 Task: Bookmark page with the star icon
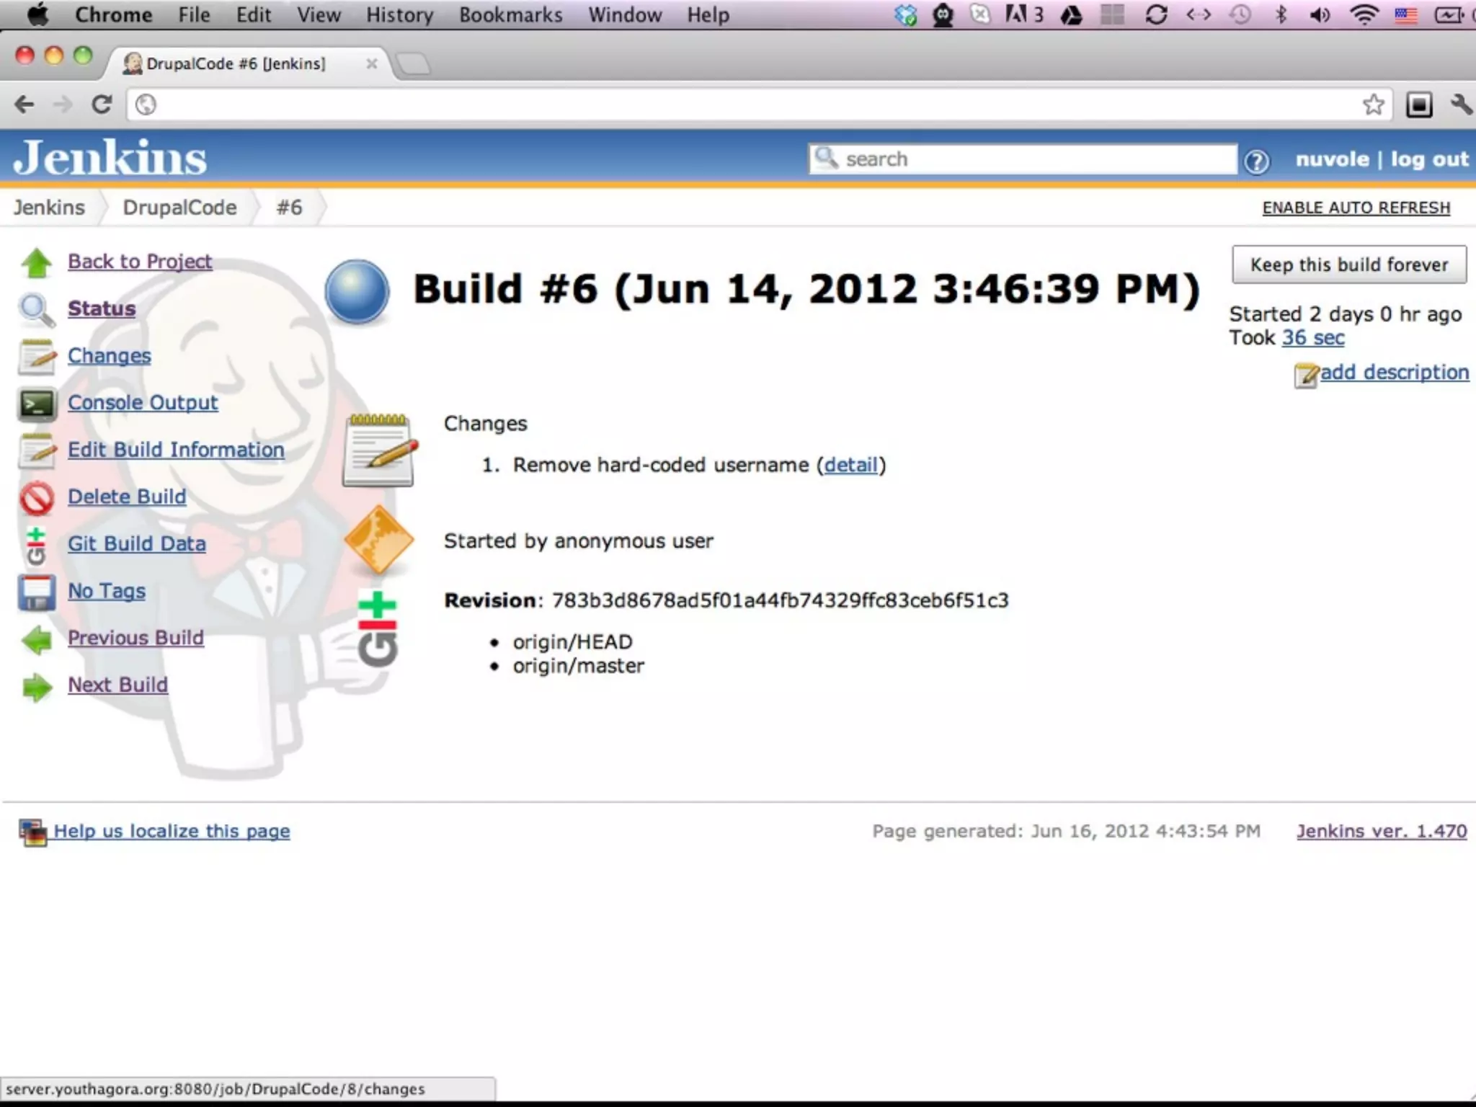click(1373, 105)
